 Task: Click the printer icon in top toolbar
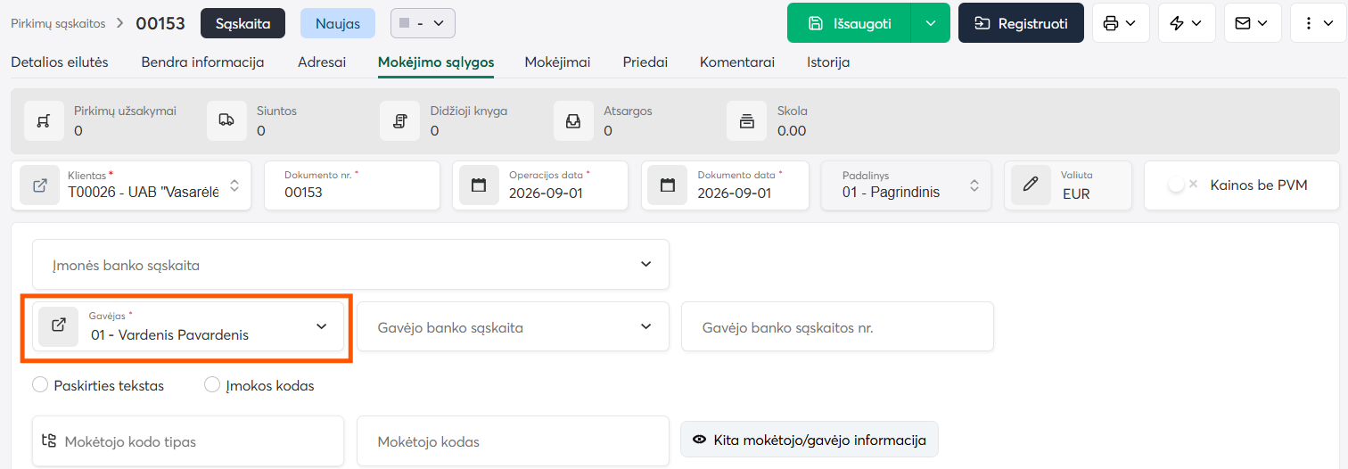click(1111, 23)
